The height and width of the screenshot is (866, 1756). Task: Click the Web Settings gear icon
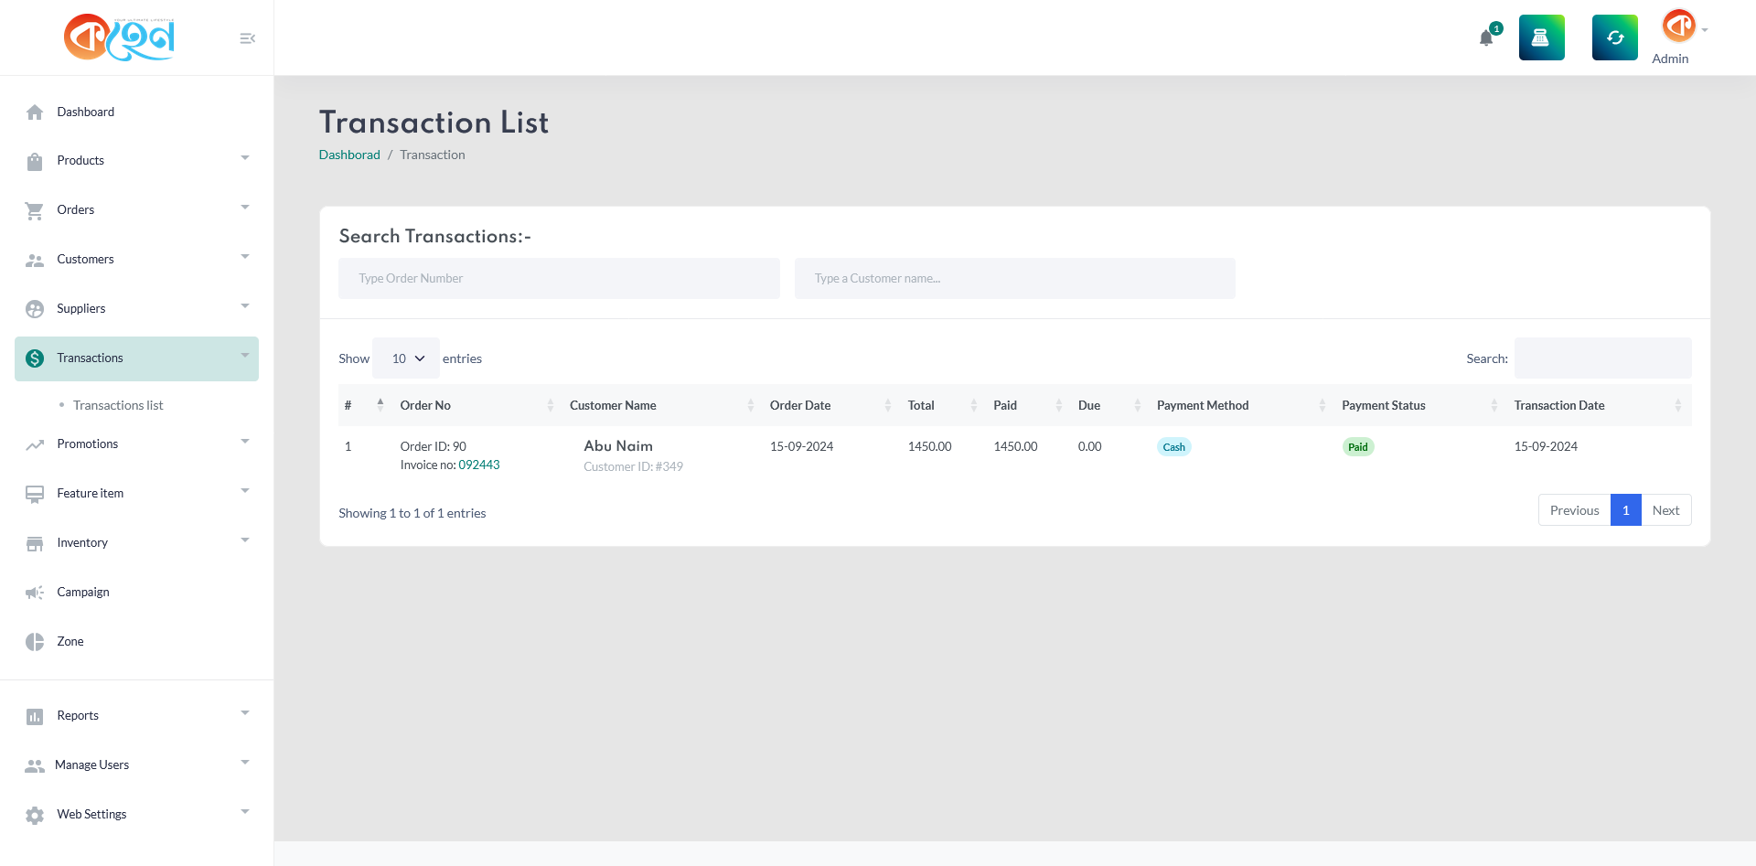(35, 815)
